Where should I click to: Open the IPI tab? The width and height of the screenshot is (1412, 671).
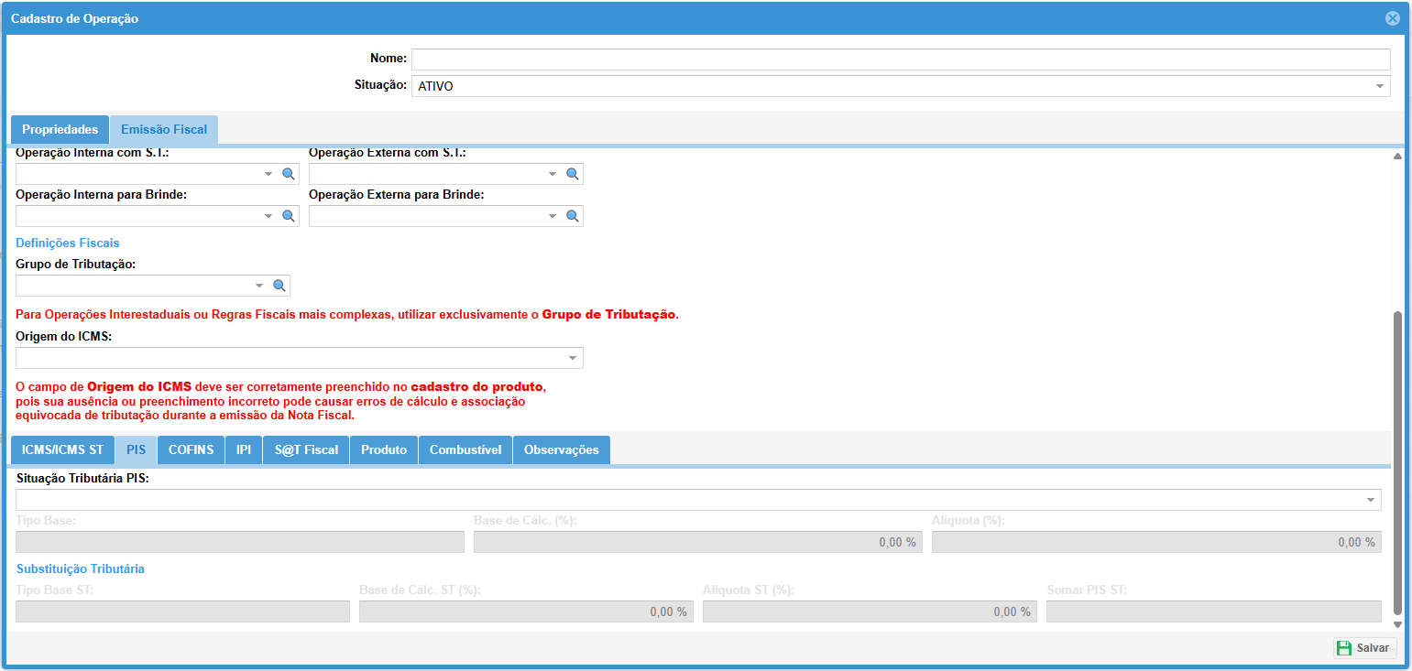pos(244,450)
